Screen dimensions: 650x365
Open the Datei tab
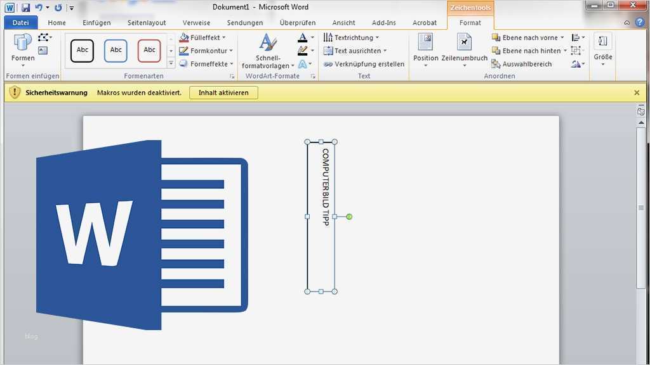(x=21, y=23)
